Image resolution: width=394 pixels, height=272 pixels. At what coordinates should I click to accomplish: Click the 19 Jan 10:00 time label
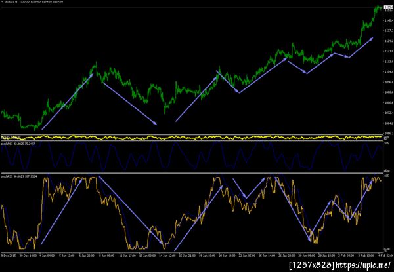(x=207, y=256)
